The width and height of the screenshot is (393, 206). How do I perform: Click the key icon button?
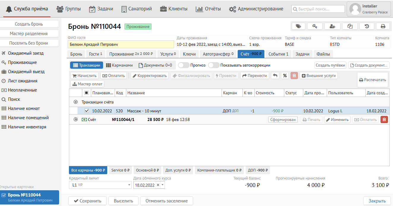[x=315, y=26]
